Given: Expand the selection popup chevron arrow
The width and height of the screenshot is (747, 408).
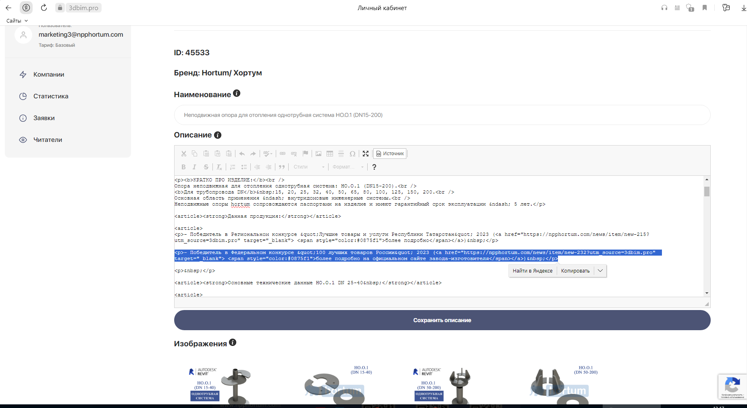Looking at the screenshot, I should (600, 271).
